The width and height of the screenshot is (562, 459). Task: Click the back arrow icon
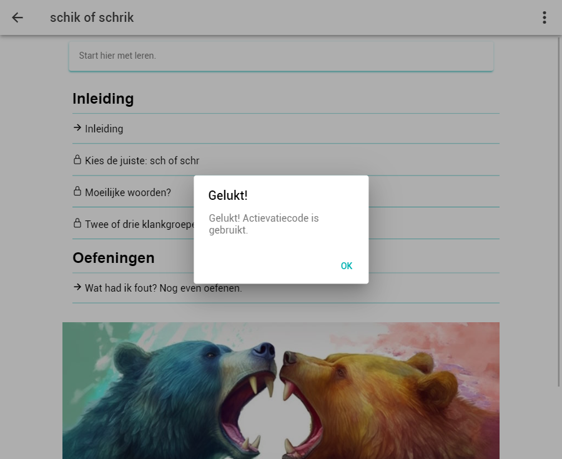tap(17, 17)
